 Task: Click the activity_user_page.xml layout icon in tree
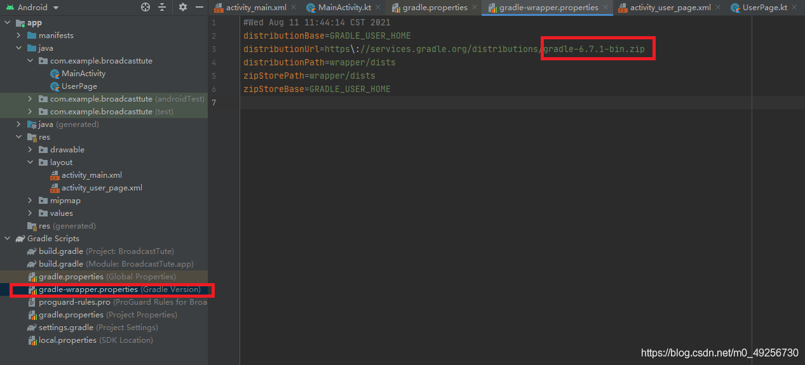(55, 188)
